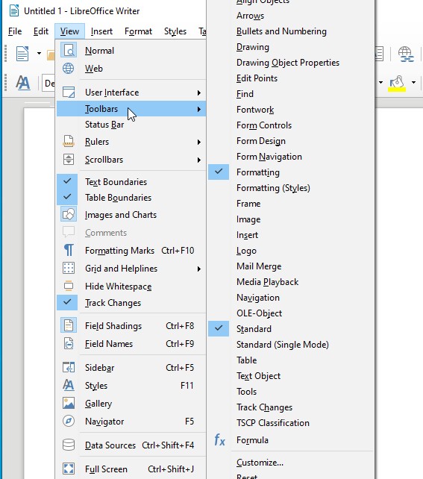This screenshot has height=479, width=423.
Task: Click the Comments menu entry
Action: (131, 233)
